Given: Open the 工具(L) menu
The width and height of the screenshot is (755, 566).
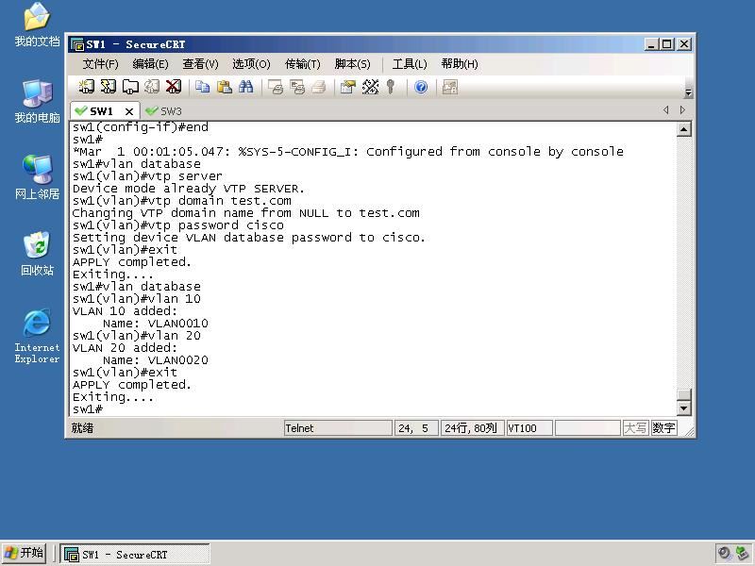Looking at the screenshot, I should click(410, 64).
